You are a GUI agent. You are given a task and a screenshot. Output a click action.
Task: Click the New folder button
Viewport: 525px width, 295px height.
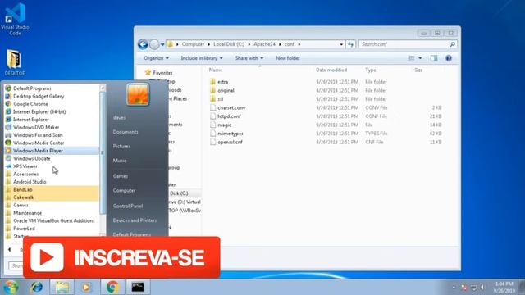[x=288, y=58]
